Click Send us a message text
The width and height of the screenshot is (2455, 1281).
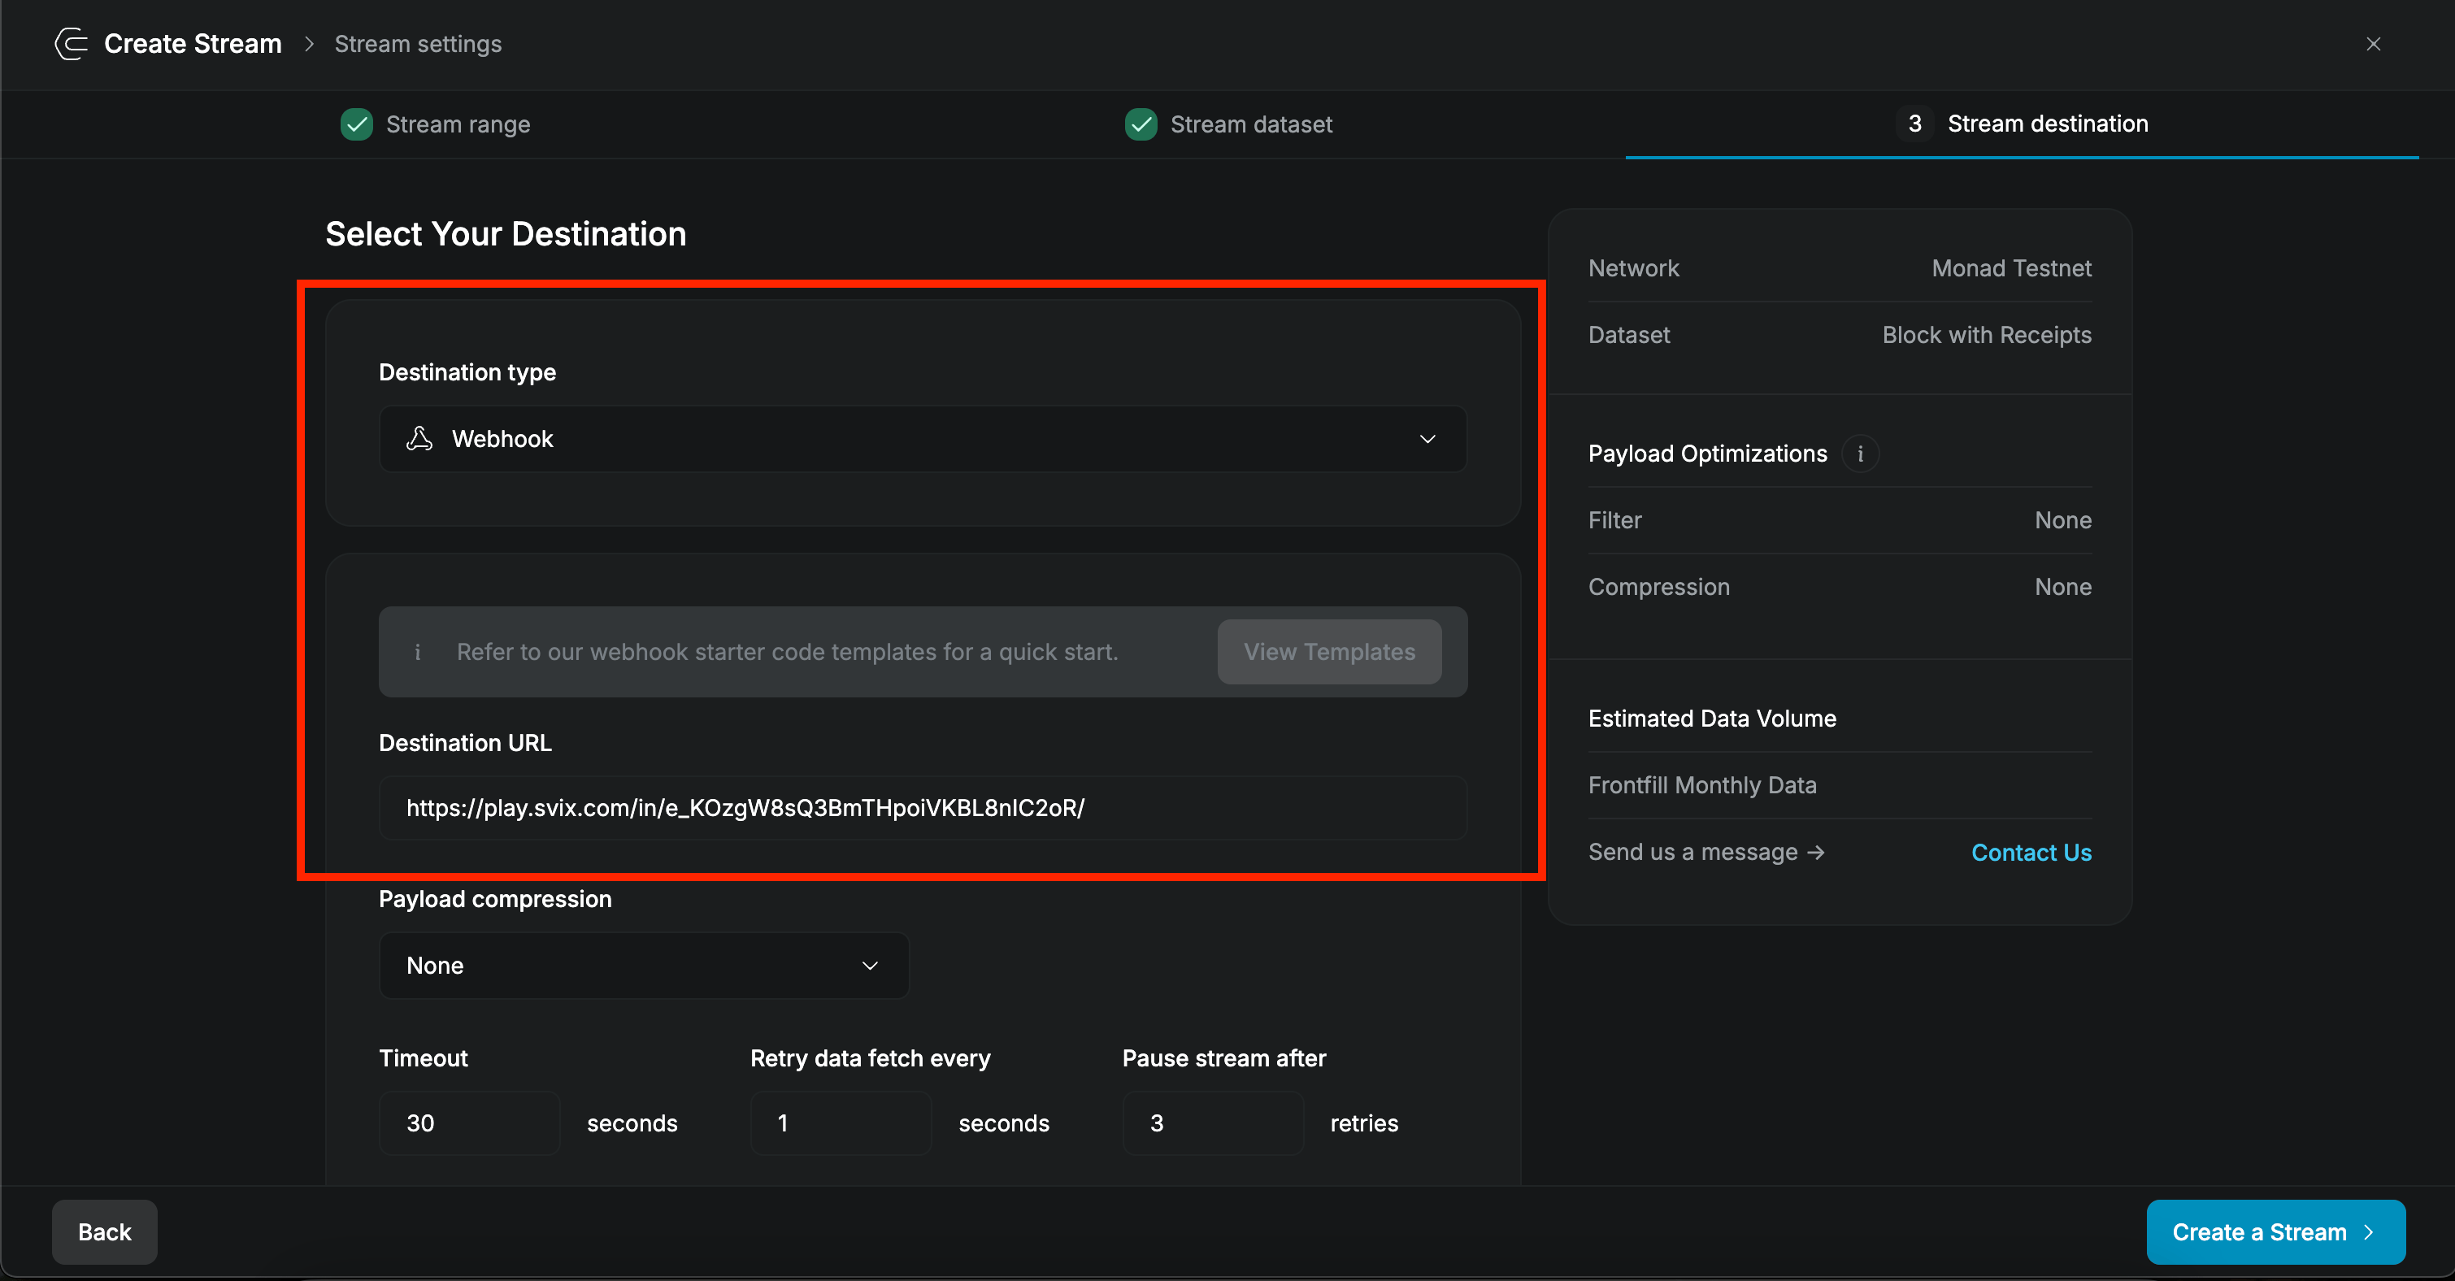pos(1706,852)
